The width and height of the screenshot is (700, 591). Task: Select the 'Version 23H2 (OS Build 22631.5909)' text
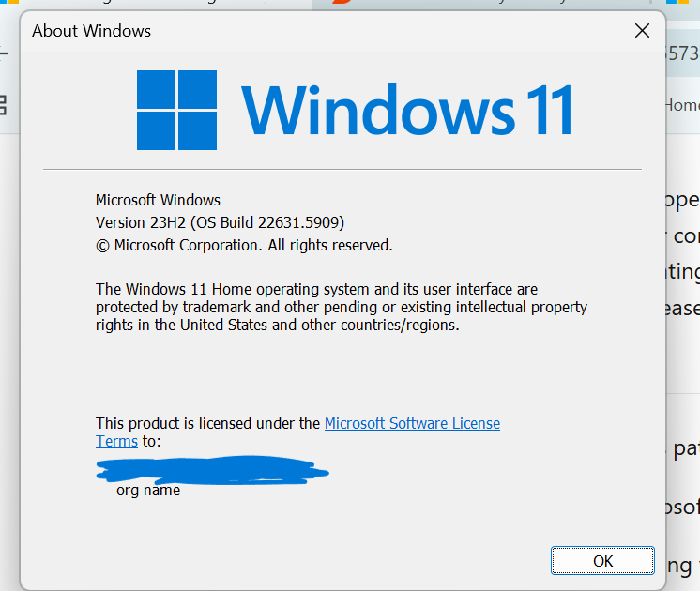coord(221,222)
